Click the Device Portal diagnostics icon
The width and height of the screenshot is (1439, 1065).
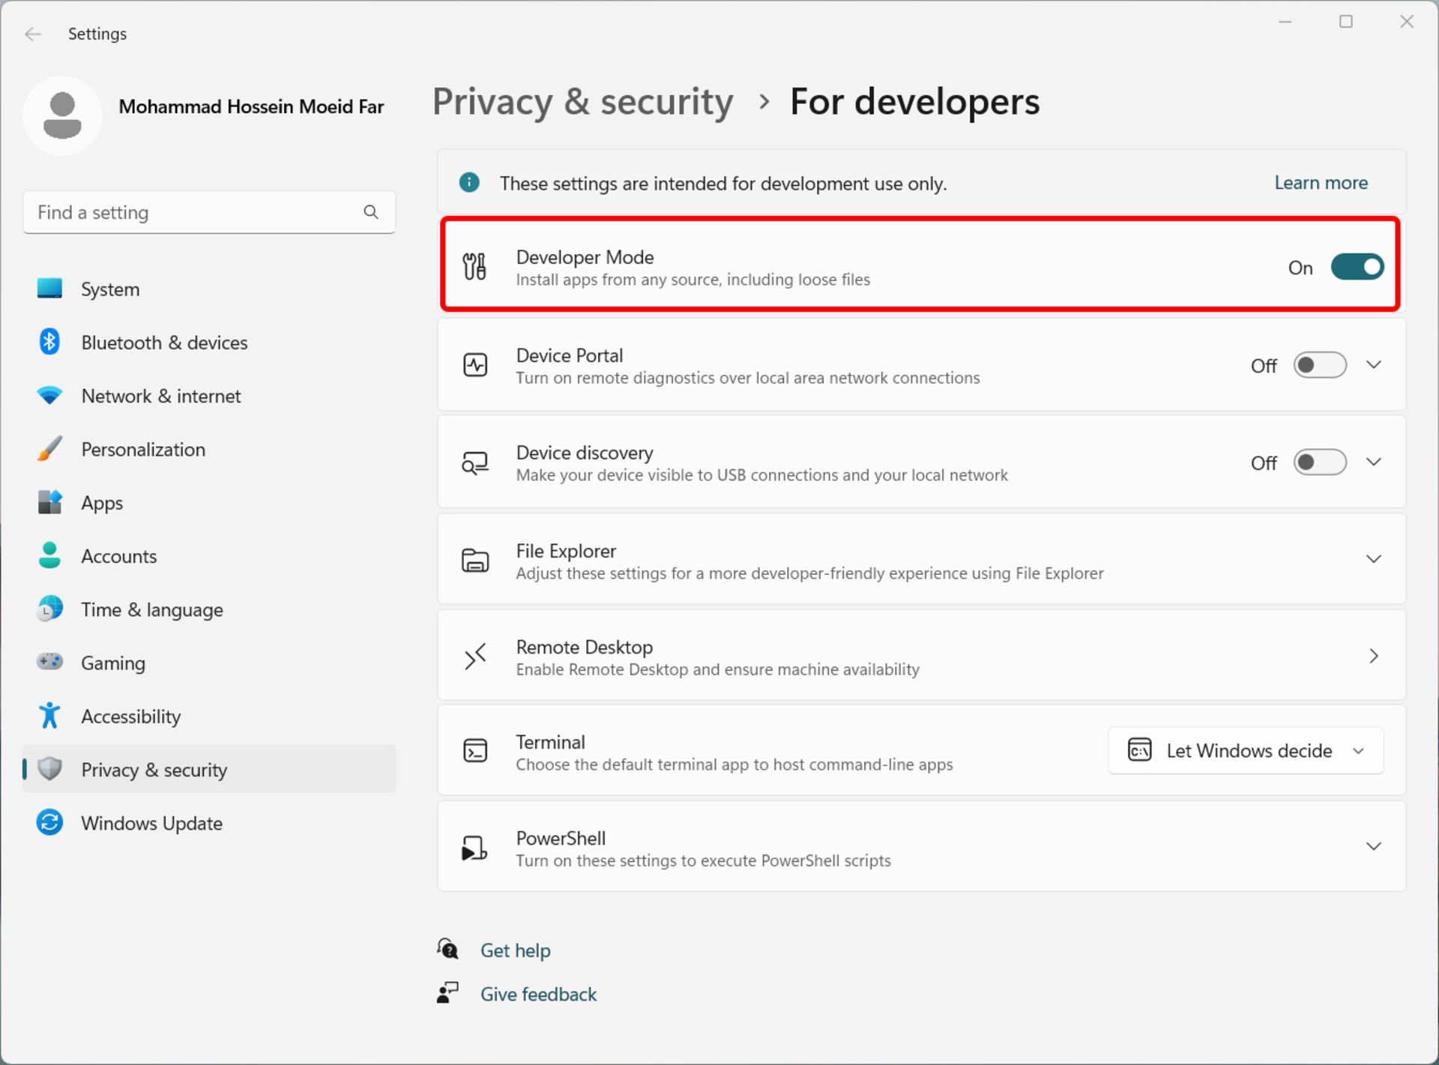[475, 365]
